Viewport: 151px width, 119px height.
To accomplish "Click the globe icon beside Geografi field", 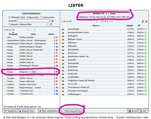I will tap(53, 21).
